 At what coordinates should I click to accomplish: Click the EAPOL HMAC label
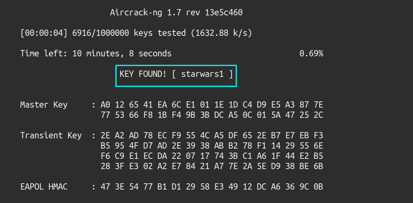(44, 187)
